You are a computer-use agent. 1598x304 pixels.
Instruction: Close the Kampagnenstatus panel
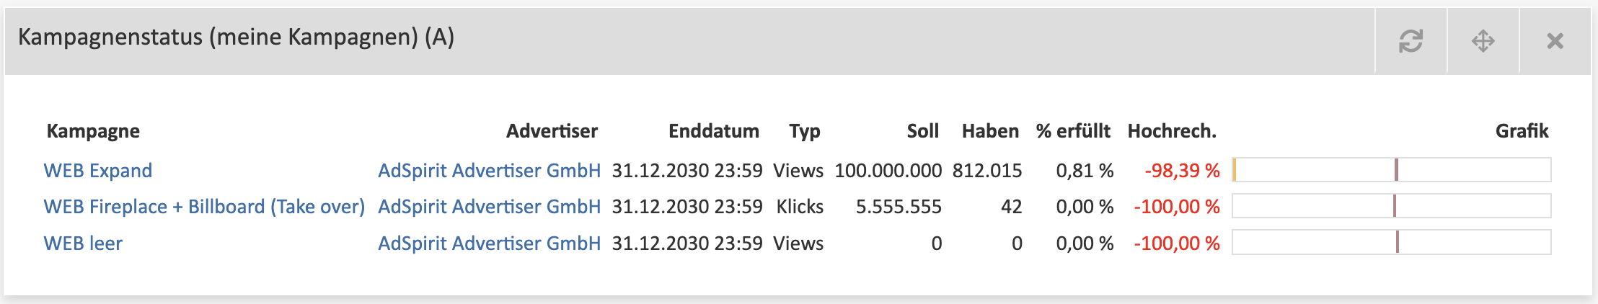tap(1555, 41)
